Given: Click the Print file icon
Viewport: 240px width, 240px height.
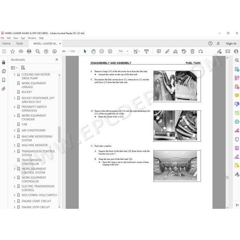Looking at the screenshot, I should [x=29, y=51].
